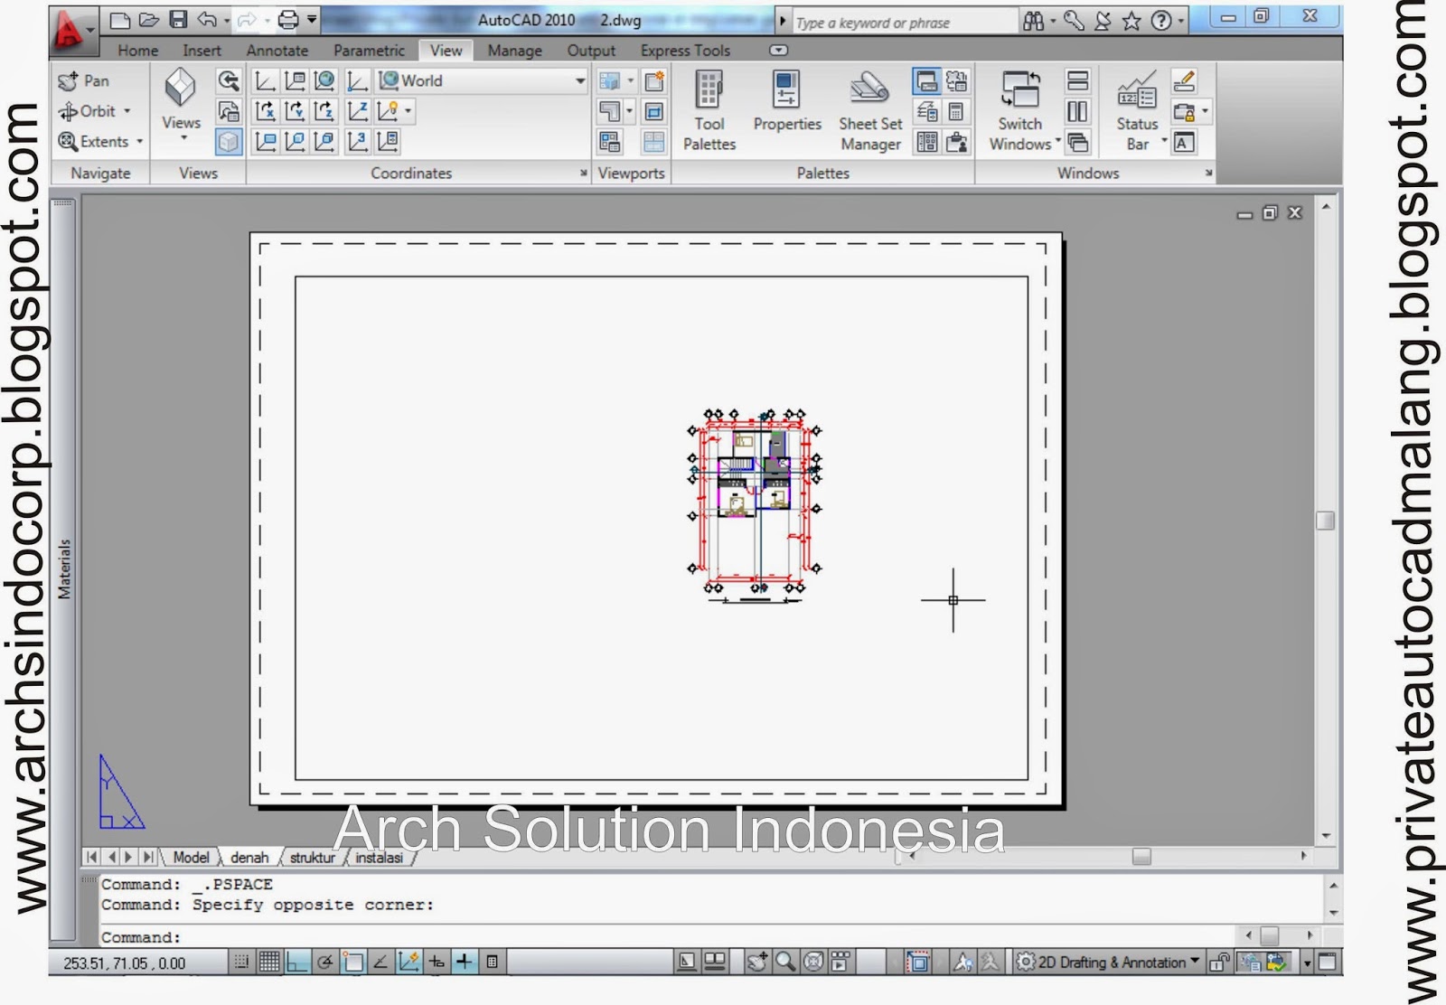Viewport: 1446px width, 1005px height.
Task: Toggle Show/Hide Lineweight in status bar
Action: [465, 962]
